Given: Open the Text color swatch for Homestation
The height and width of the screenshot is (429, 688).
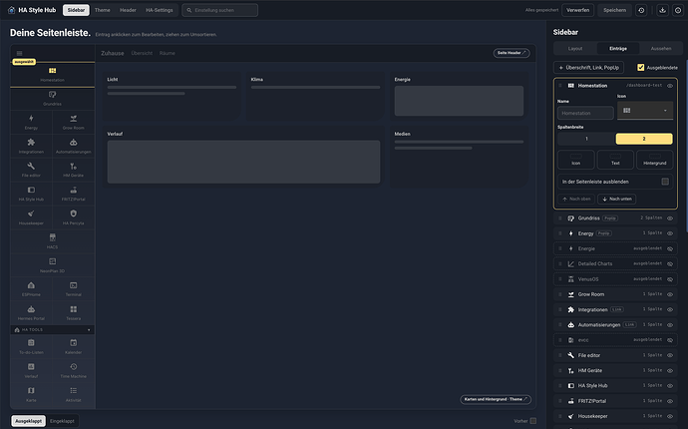Looking at the screenshot, I should point(615,160).
